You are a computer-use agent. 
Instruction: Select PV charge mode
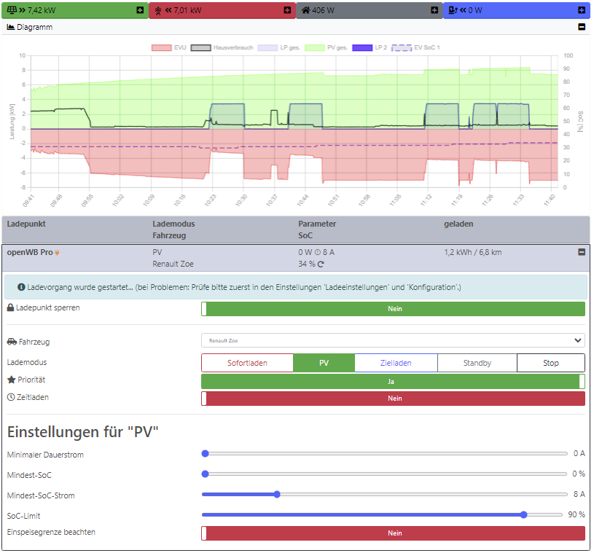point(324,363)
